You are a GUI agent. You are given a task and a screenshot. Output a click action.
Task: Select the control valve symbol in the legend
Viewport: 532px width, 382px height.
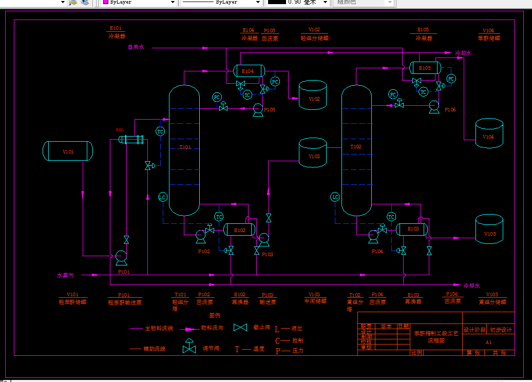click(x=189, y=346)
